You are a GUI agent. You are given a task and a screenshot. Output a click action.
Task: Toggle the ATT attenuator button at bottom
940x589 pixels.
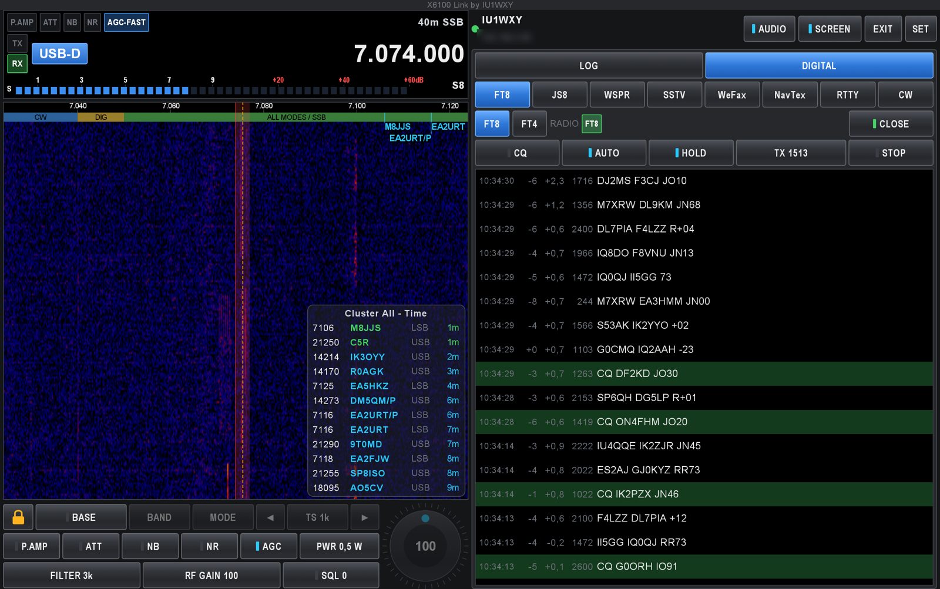[x=90, y=546]
